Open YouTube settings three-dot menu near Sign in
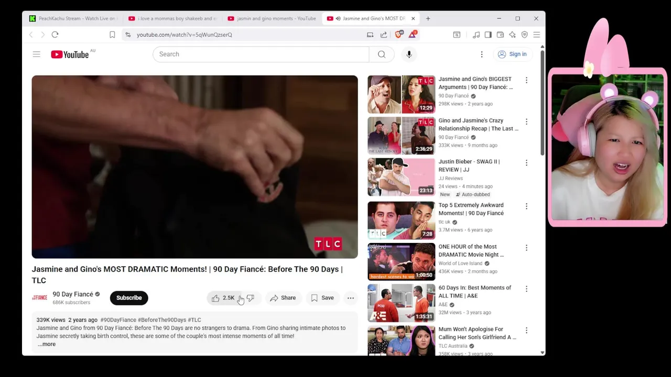The image size is (671, 377). (482, 54)
